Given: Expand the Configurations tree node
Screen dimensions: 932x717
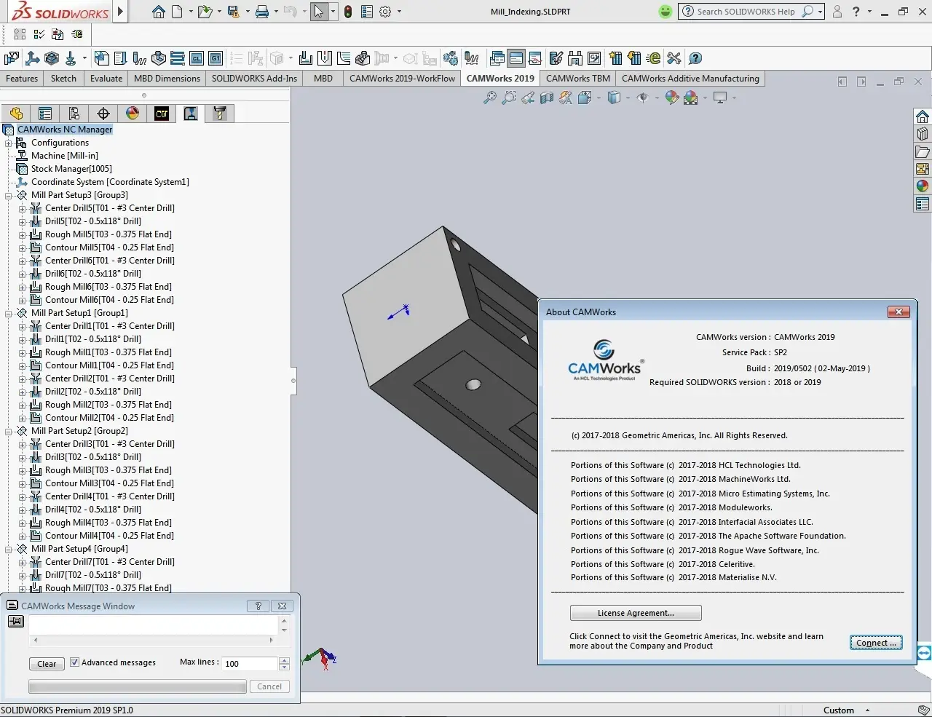Looking at the screenshot, I should pyautogui.click(x=9, y=143).
